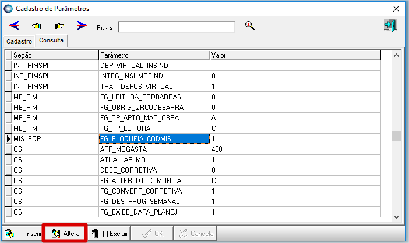Select the ATUAL_AP_MO parameter cell
This screenshot has width=409, height=243.
click(154, 160)
